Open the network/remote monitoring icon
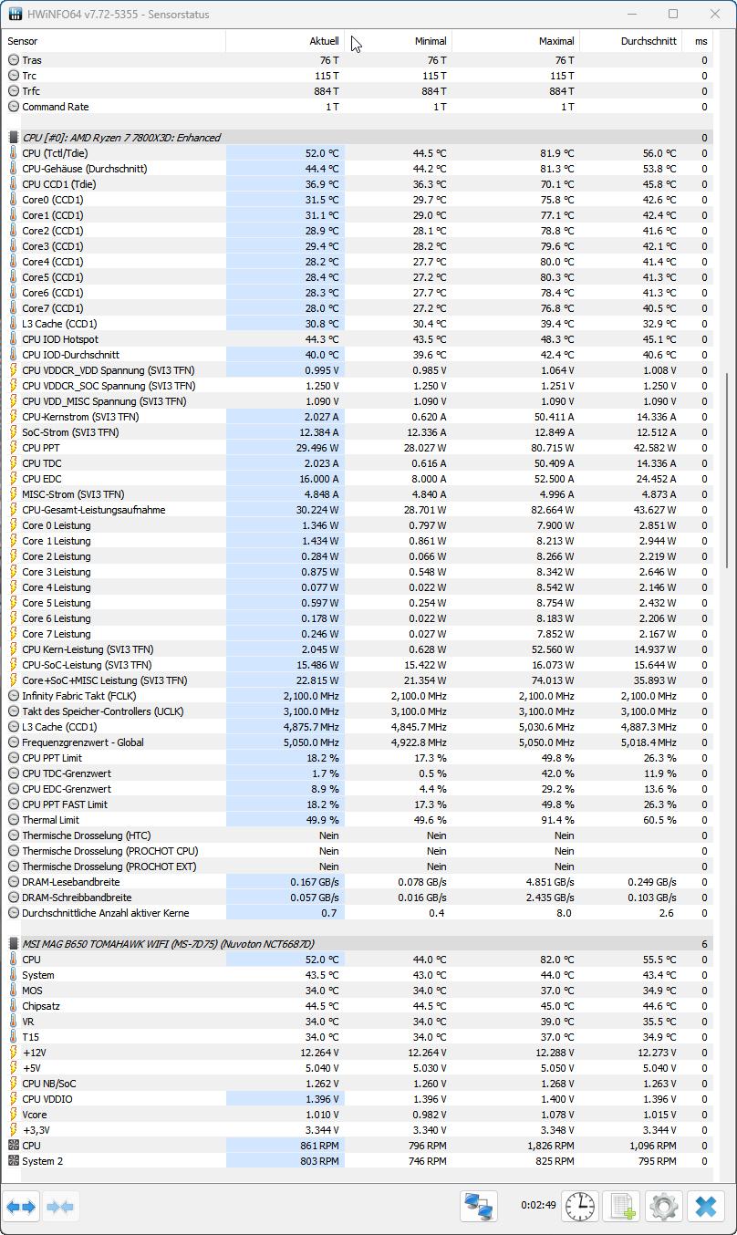The image size is (737, 1235). click(479, 1206)
